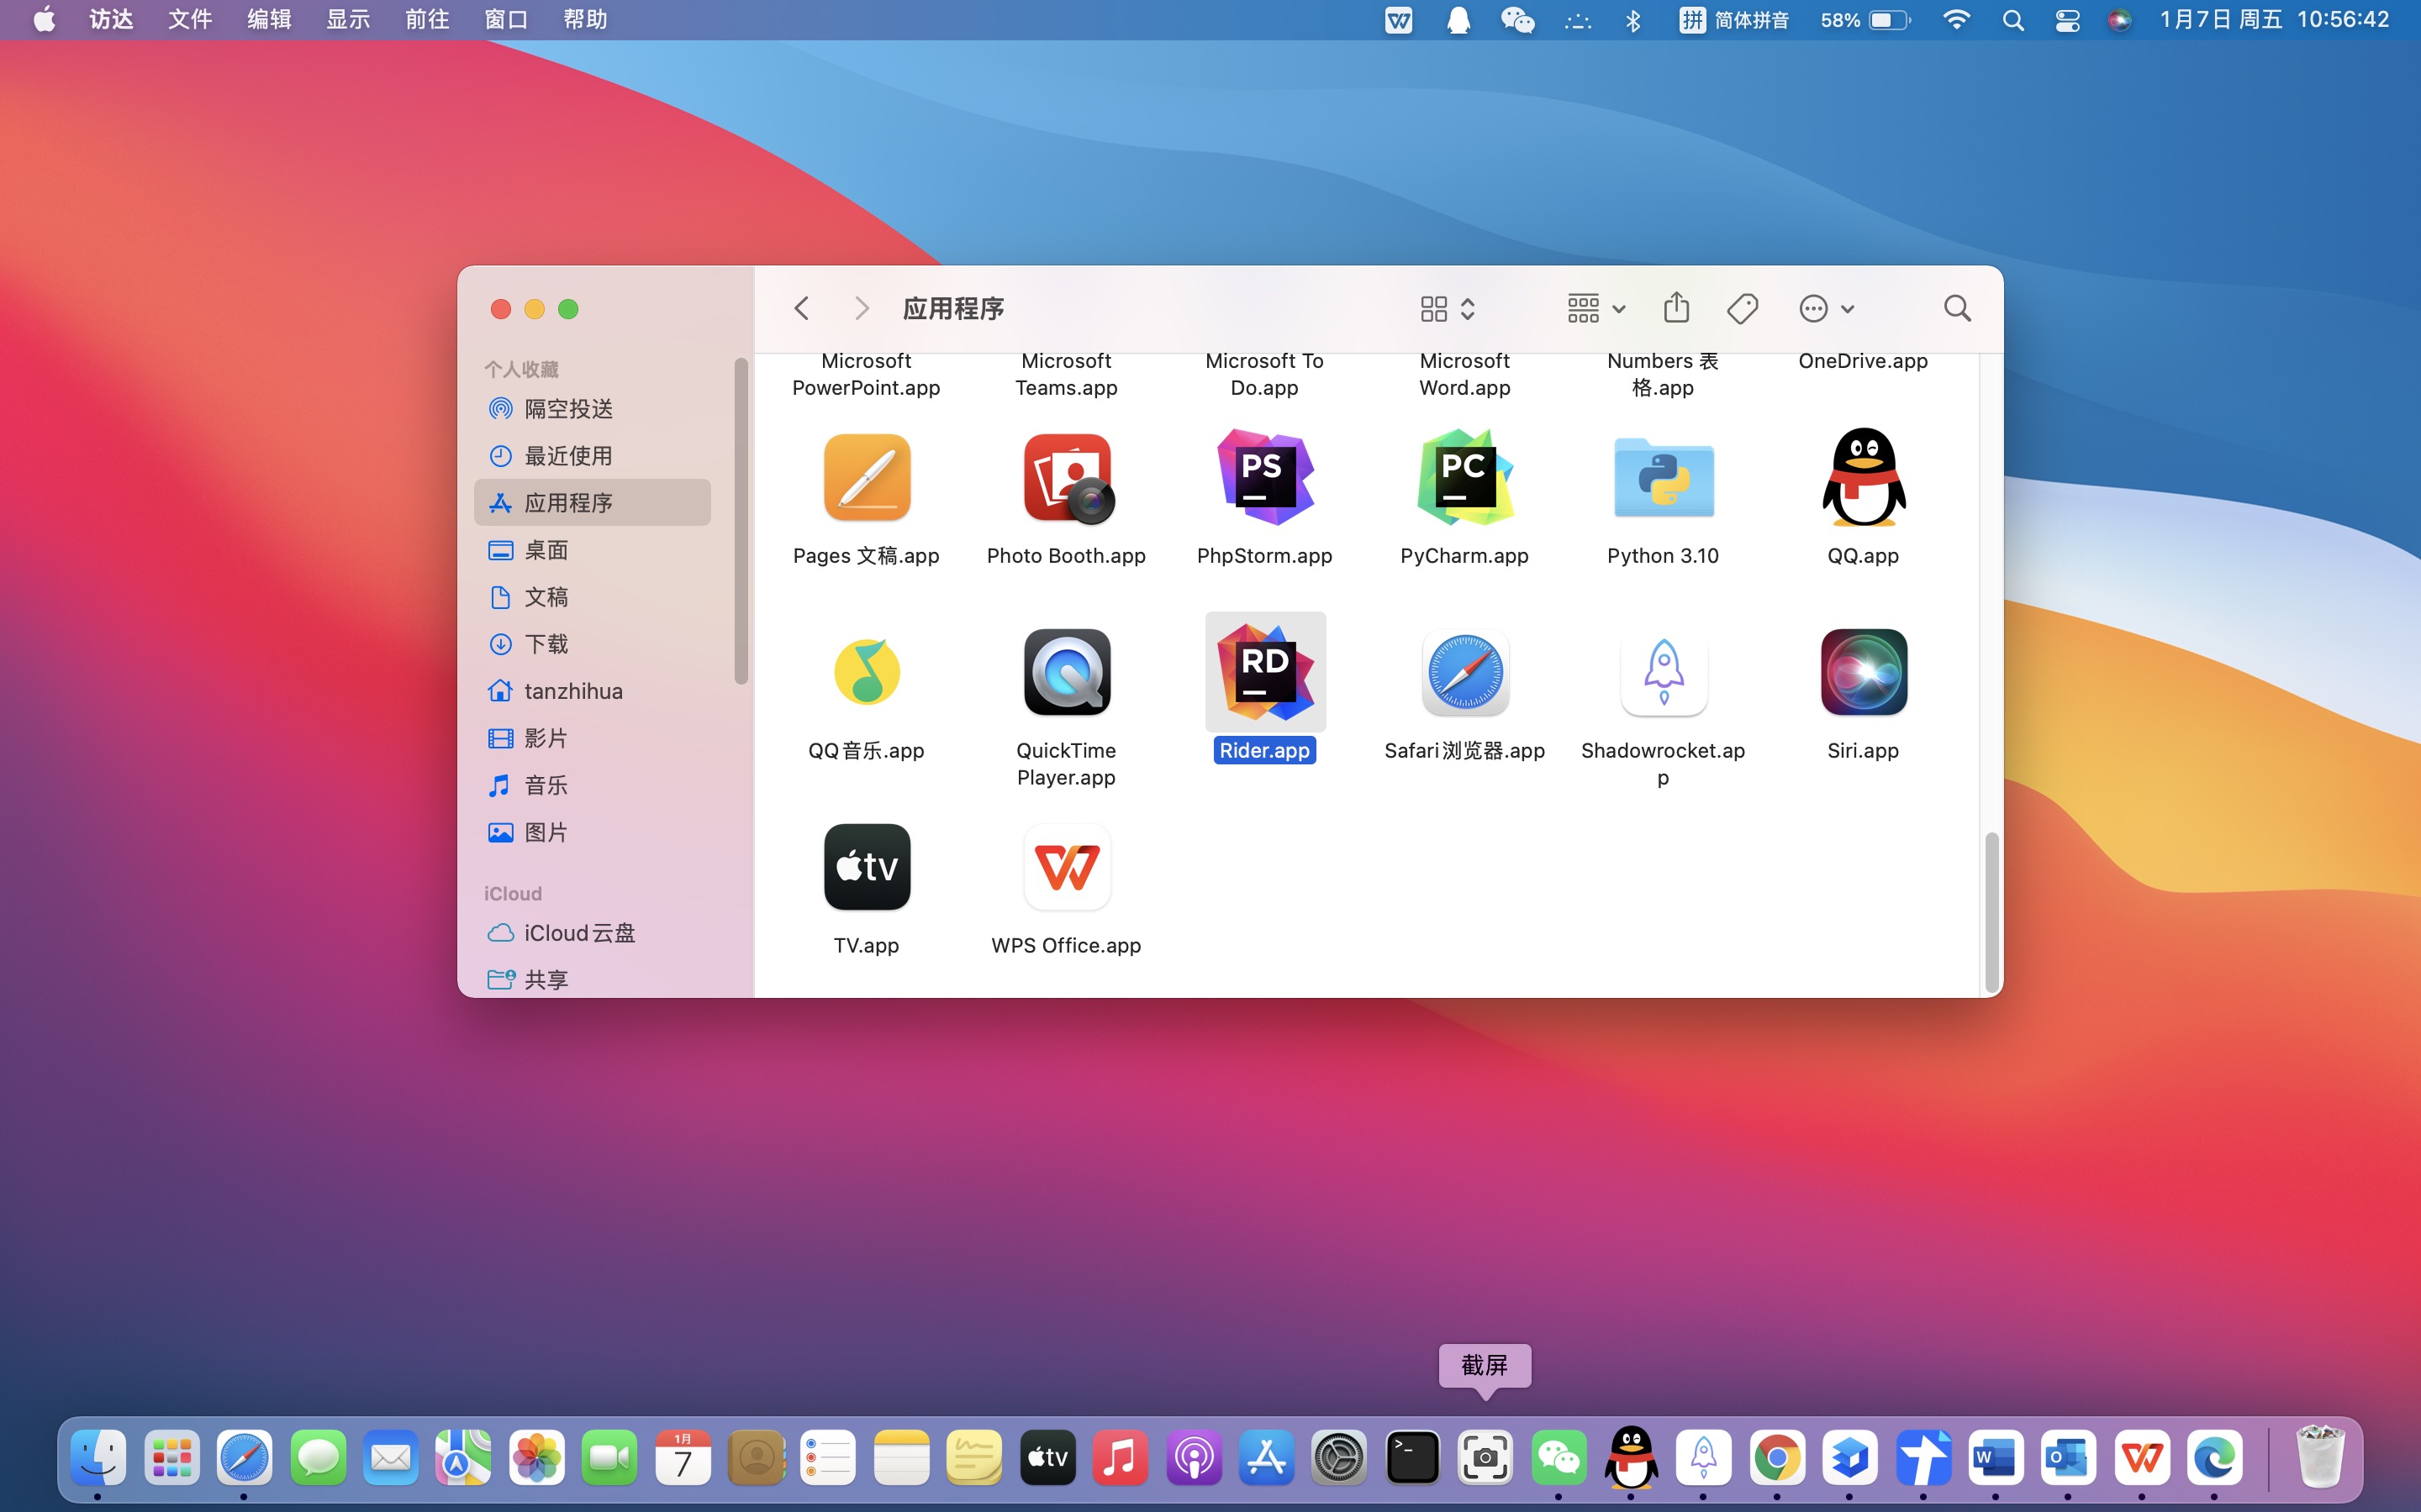Toggle Bluetooth menu bar icon

point(1632,20)
